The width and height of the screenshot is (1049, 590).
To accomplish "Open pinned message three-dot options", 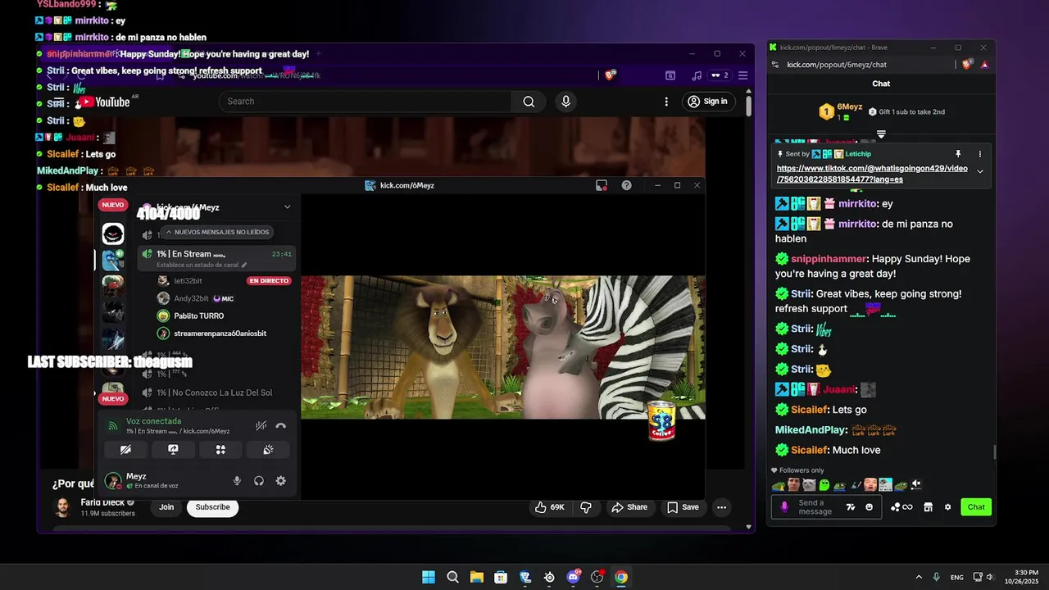I will pos(979,154).
